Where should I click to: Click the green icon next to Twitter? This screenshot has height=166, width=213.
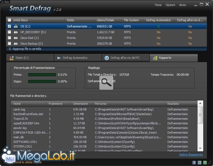[205, 163]
